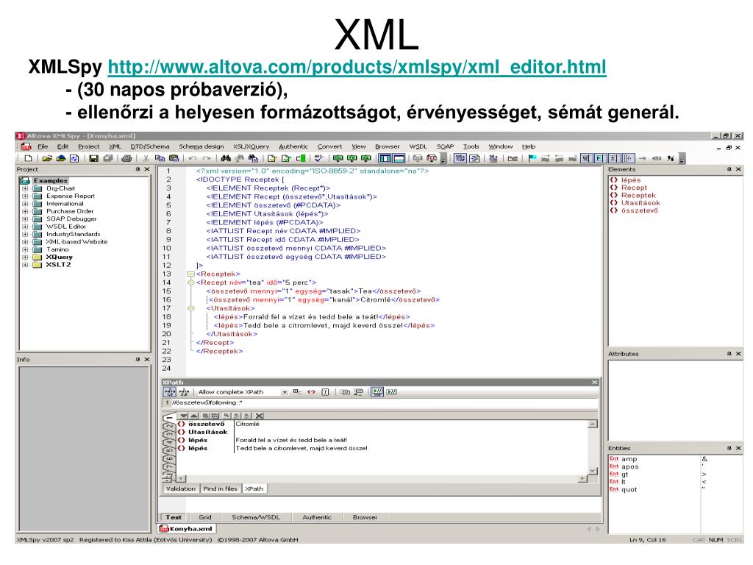Image resolution: width=753 pixels, height=565 pixels.
Task: Switch to the Browser view tab
Action: 365,517
